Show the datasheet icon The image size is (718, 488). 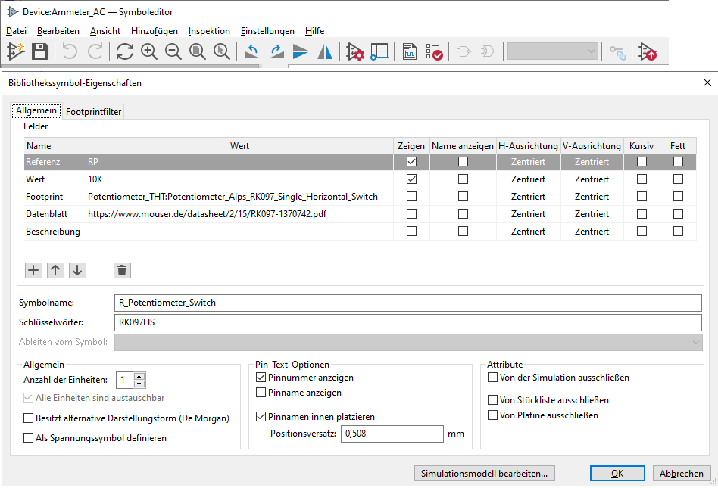(410, 51)
